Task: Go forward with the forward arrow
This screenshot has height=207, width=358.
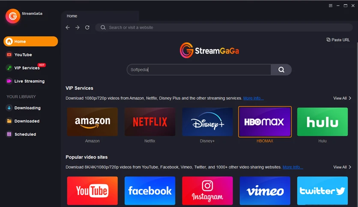Action: pyautogui.click(x=78, y=27)
